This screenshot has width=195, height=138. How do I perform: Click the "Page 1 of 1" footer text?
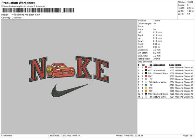point(188,136)
